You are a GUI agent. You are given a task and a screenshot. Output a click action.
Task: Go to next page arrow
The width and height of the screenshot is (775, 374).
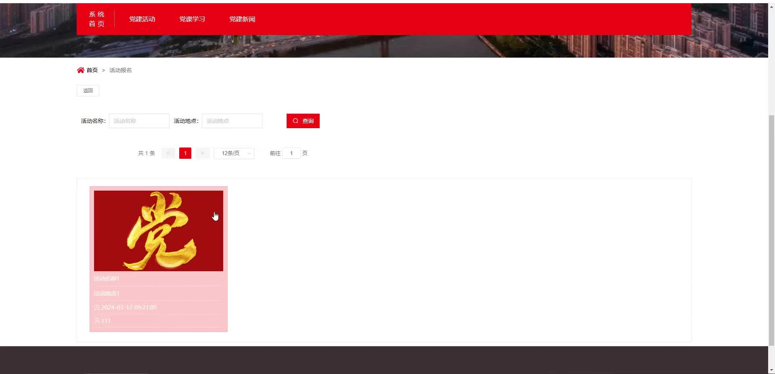(202, 153)
